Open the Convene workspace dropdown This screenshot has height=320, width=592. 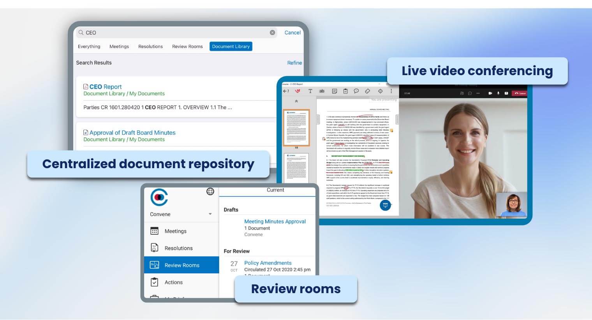point(210,214)
